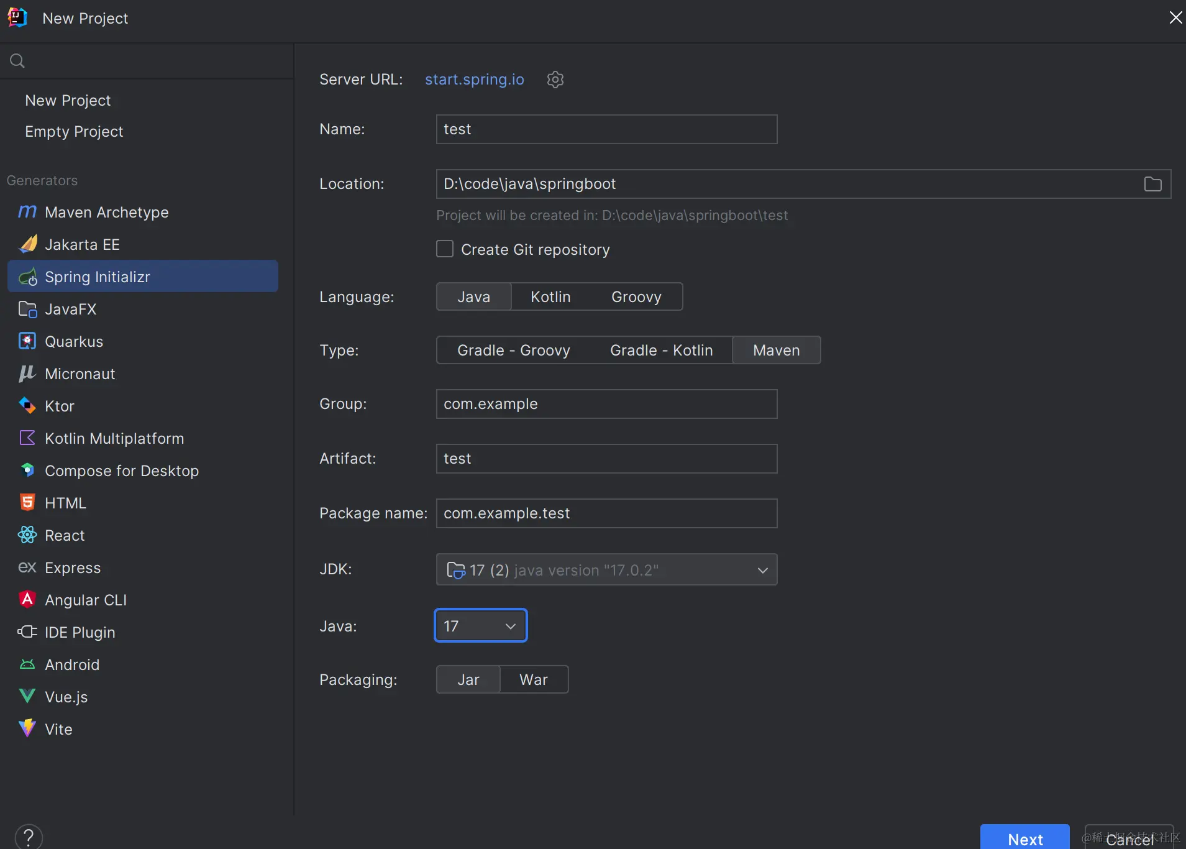This screenshot has width=1186, height=849.
Task: Click the HTML5 shield icon
Action: pyautogui.click(x=27, y=503)
